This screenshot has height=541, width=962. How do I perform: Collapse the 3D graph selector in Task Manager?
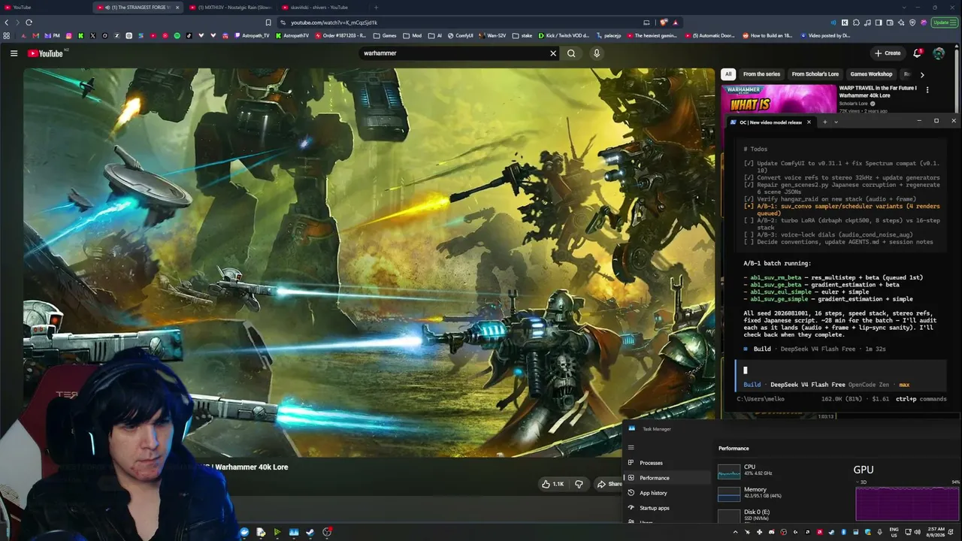pyautogui.click(x=858, y=482)
